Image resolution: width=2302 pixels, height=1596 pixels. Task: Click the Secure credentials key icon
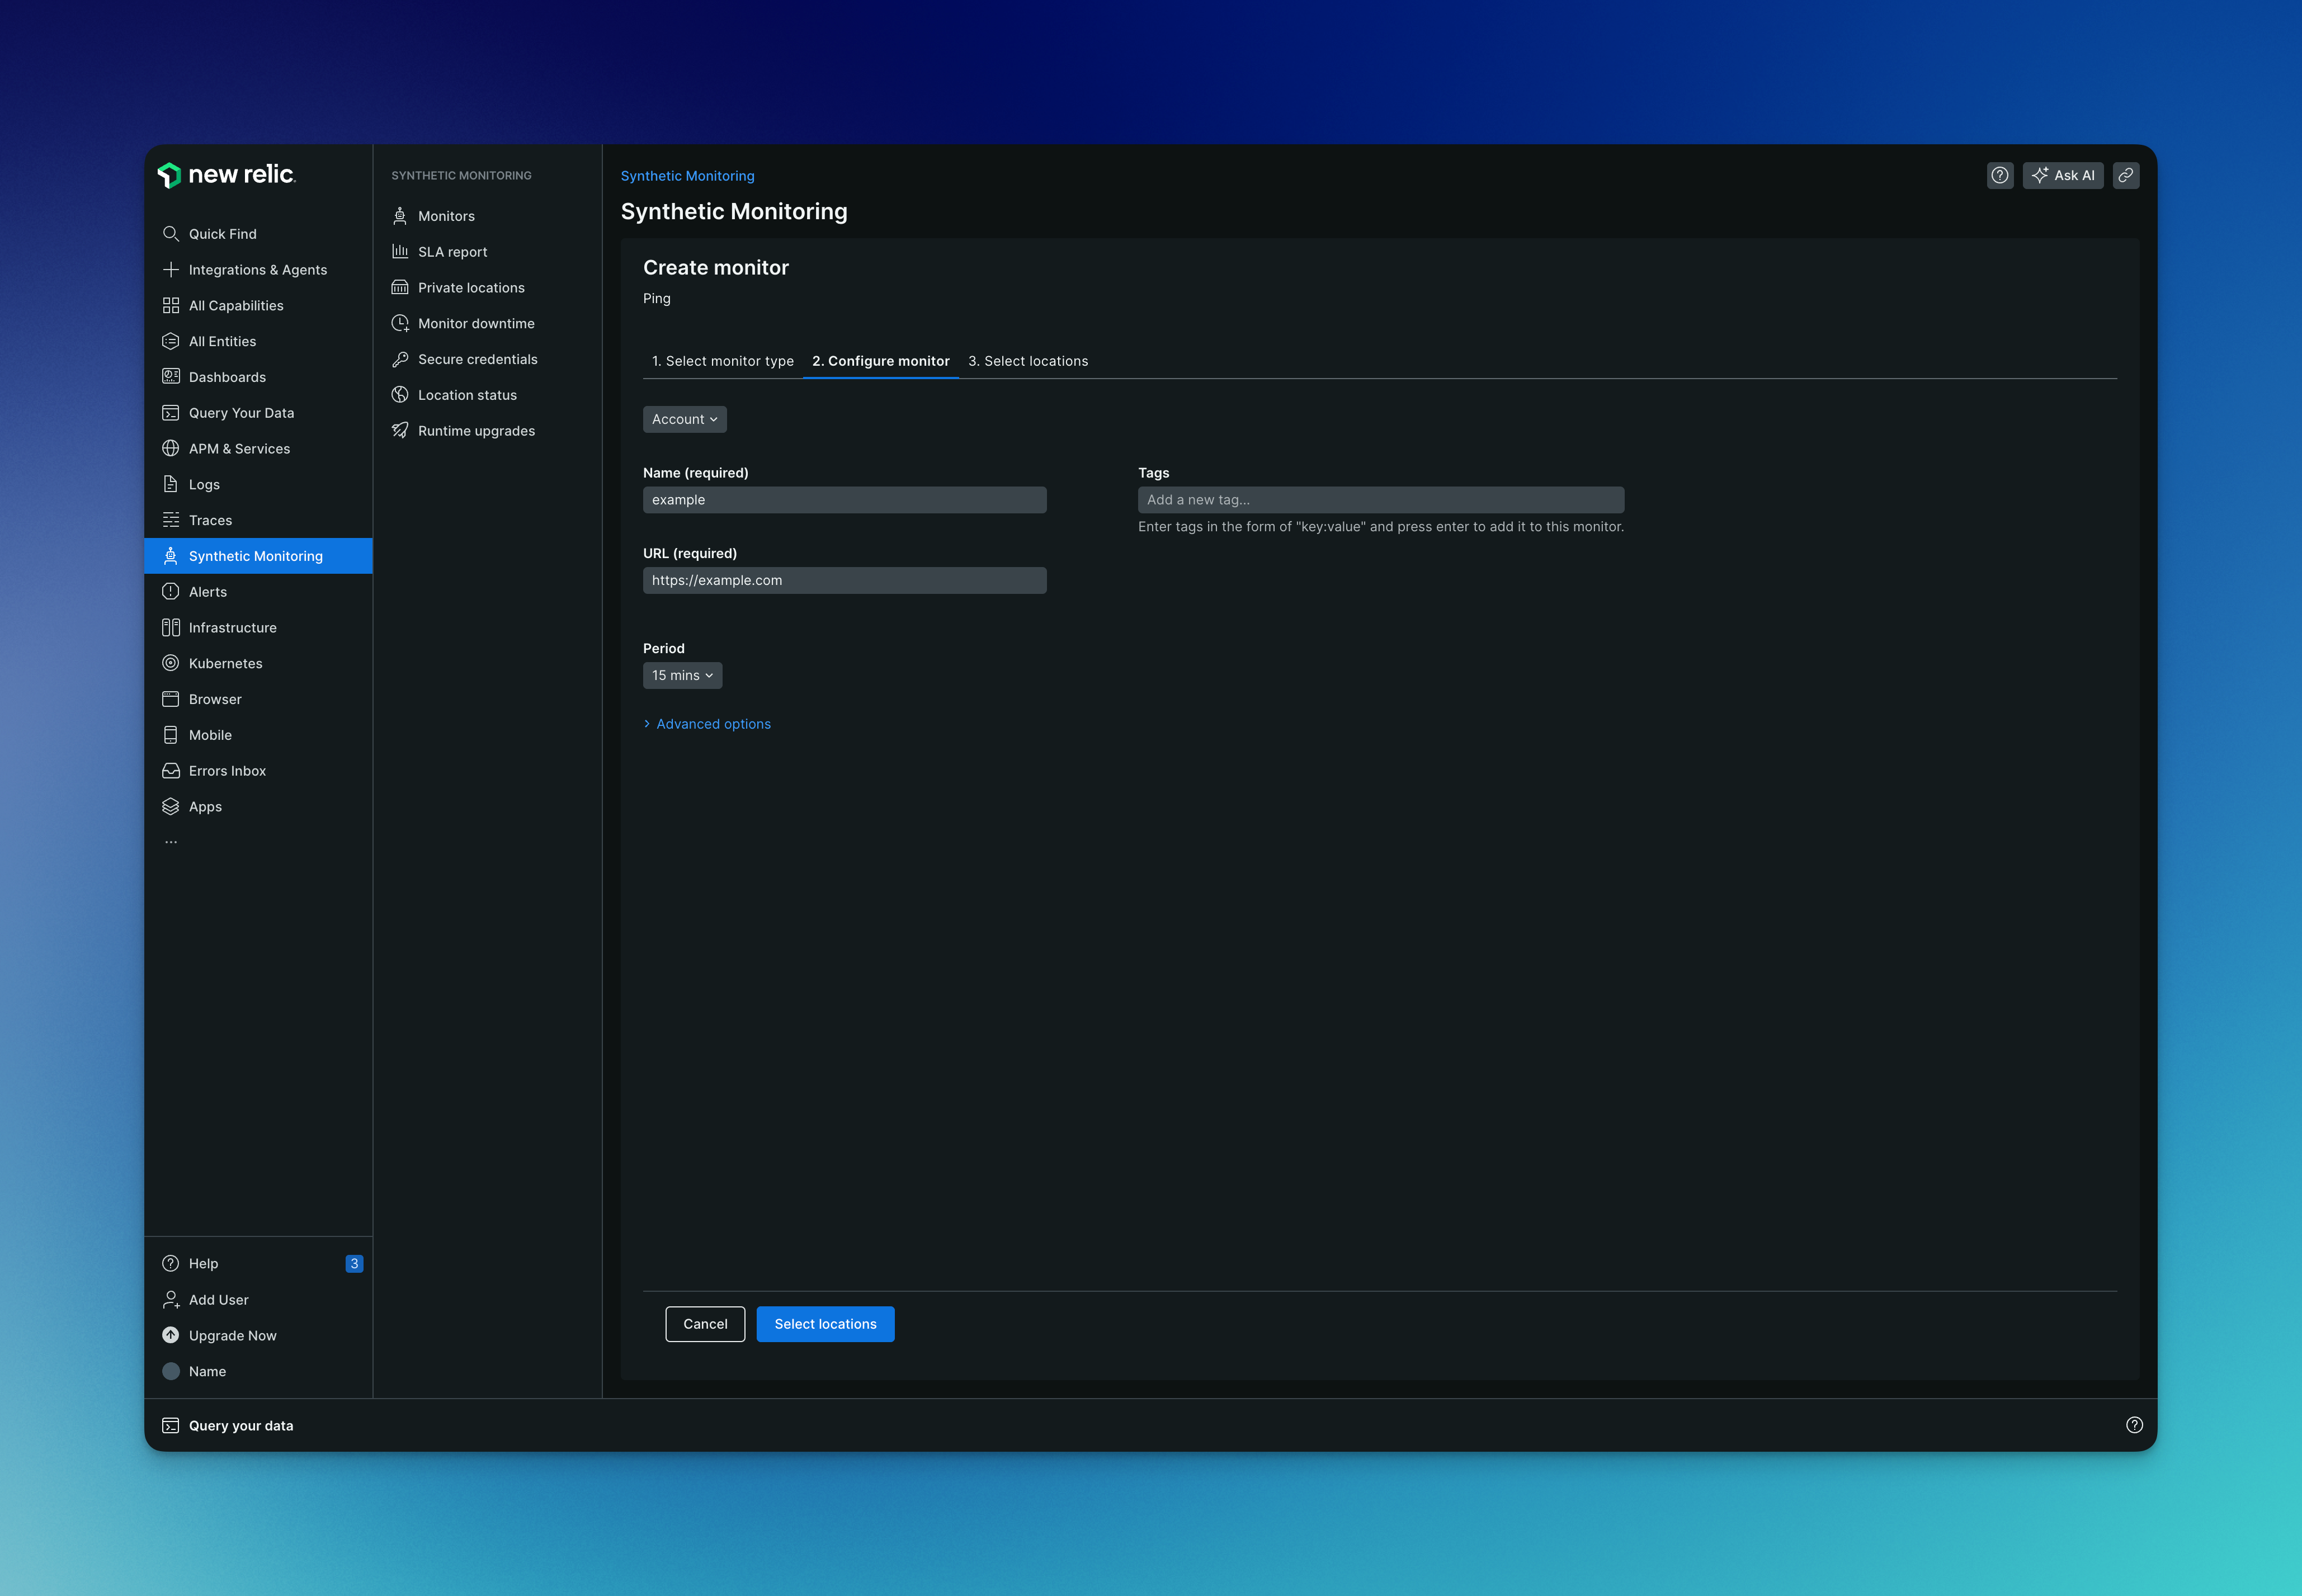click(x=400, y=359)
